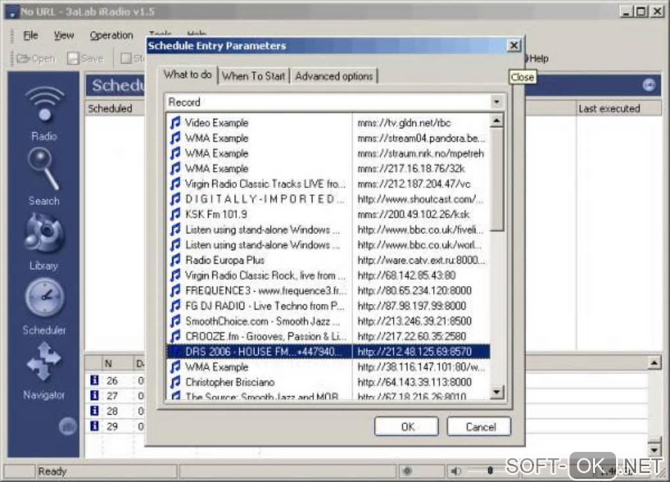Click the info icon on row 28
Viewport: 670px width, 482px height.
(x=95, y=411)
